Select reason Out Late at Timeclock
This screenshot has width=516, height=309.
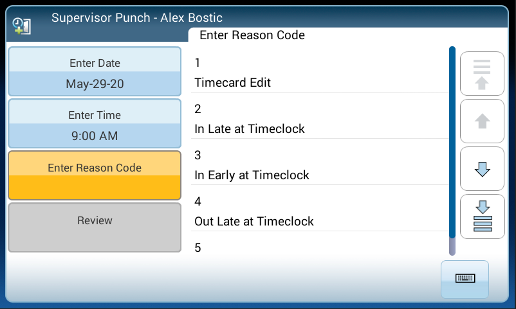[319, 212]
